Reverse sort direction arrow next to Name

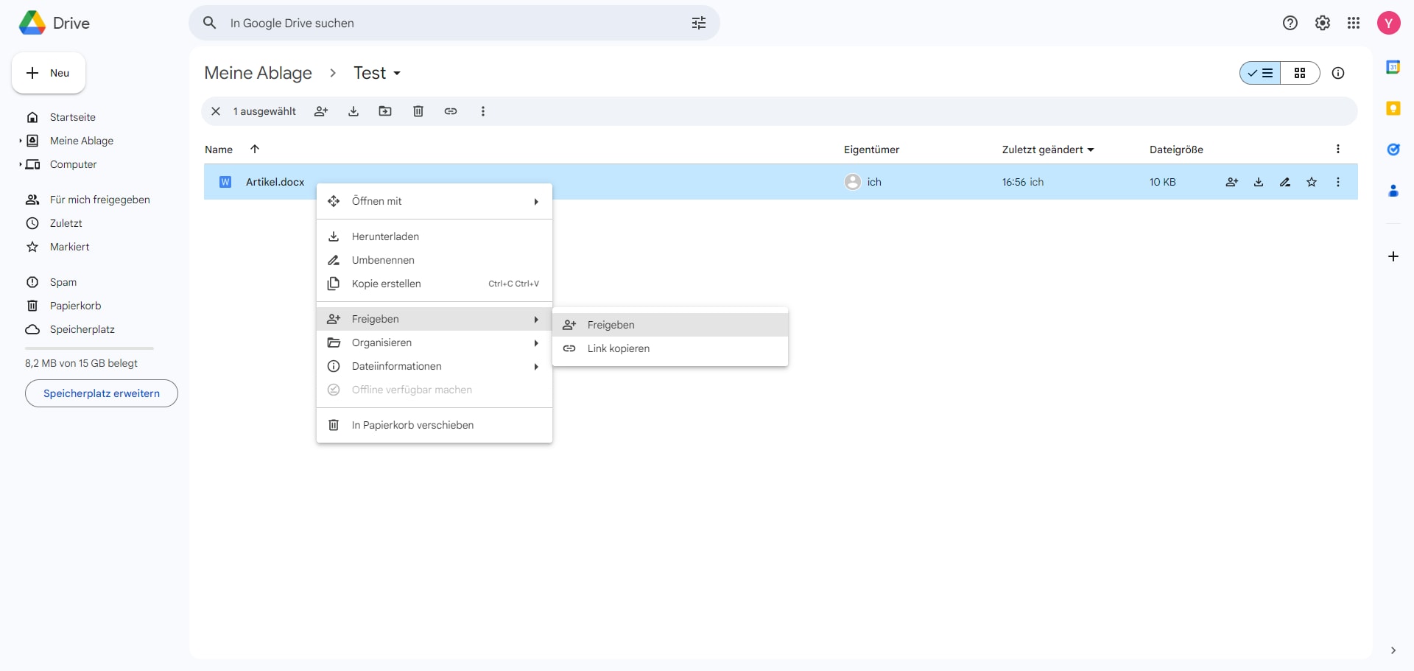tap(255, 149)
